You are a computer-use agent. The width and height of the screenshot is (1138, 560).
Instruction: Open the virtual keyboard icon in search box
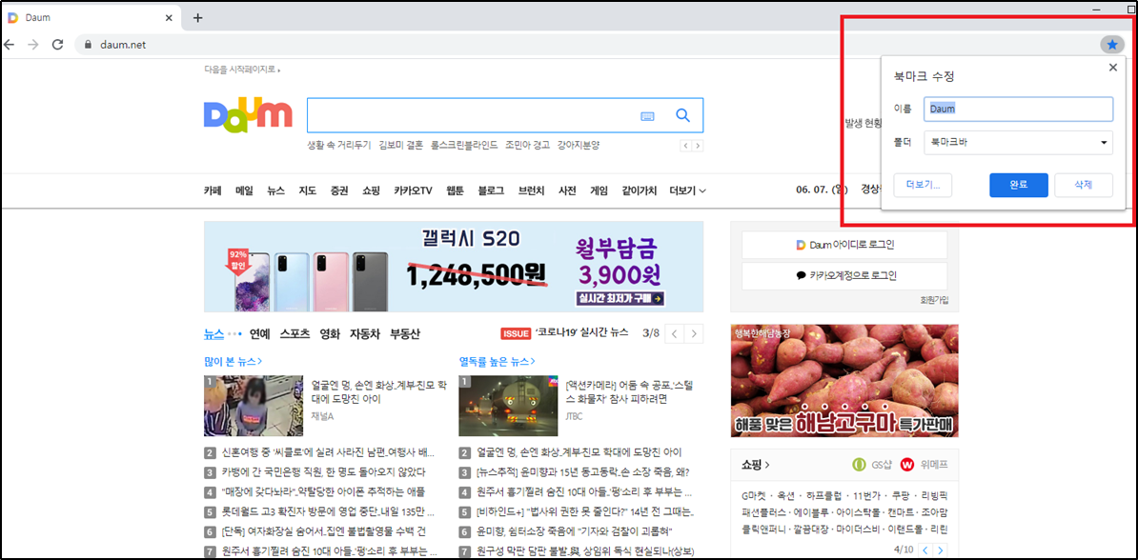[x=648, y=116]
